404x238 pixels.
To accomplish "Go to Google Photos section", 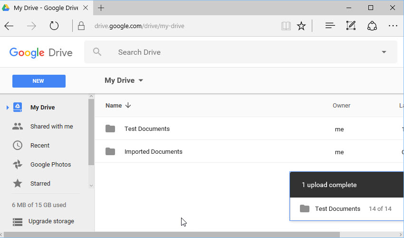I will pos(50,164).
